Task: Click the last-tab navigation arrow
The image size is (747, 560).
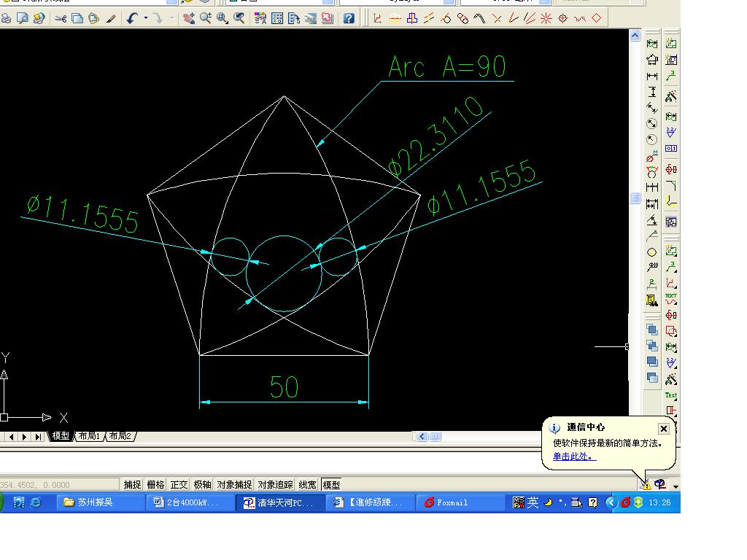Action: [x=38, y=437]
